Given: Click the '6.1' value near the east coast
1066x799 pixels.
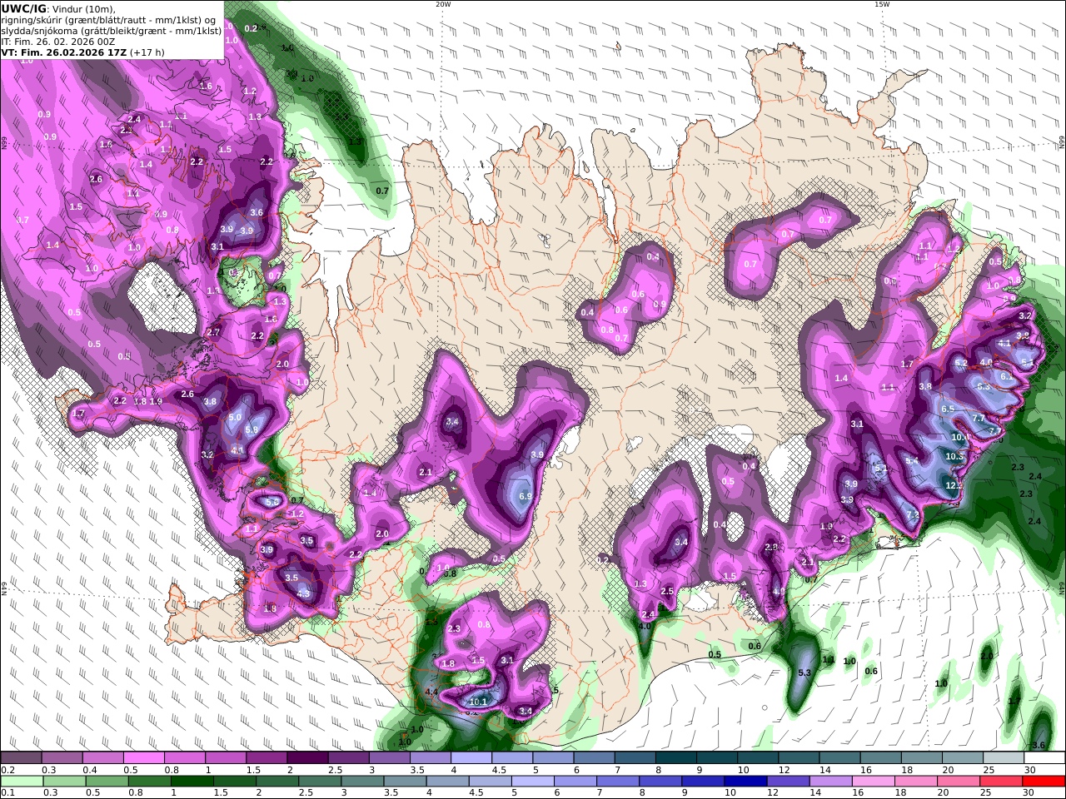Looking at the screenshot, I should click(1006, 376).
